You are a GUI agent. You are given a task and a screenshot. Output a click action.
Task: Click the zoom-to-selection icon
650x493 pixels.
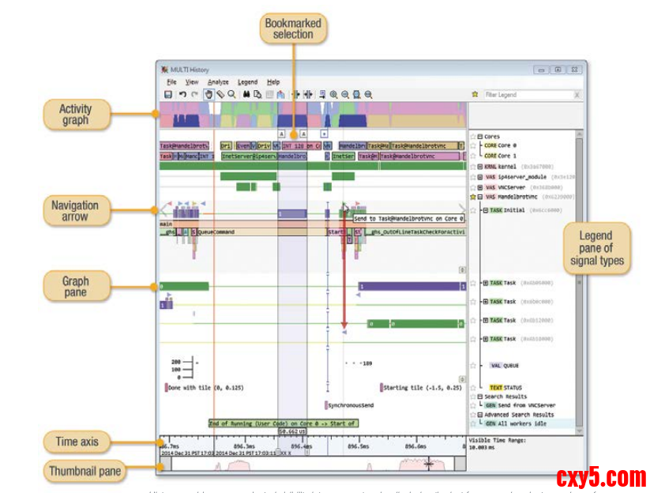coord(356,95)
